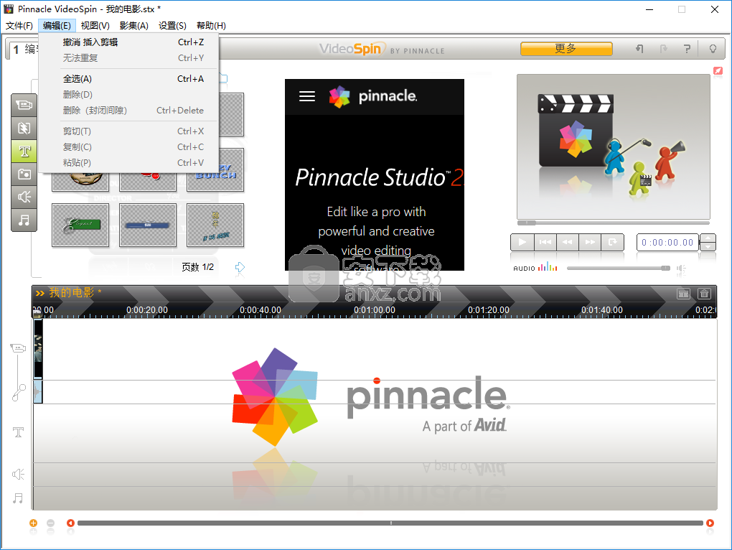Jump to start of preview
This screenshot has width=732, height=550.
pyautogui.click(x=545, y=242)
